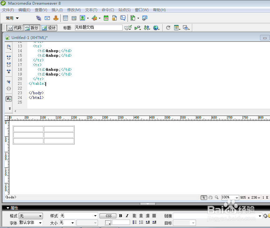Click the Media insert icon
The image size is (270, 228).
pyautogui.click(x=94, y=18)
